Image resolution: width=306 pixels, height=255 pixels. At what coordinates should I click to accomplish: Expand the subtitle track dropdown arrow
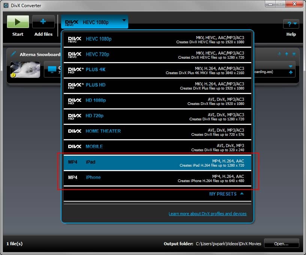(291, 66)
